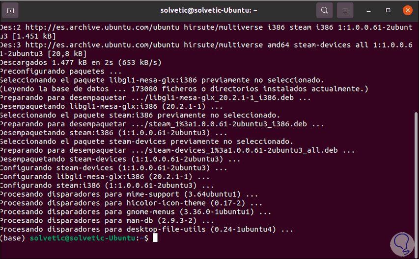
Task: Click the line 'Descargados 1.477 kB en 2s'
Action: 81,63
